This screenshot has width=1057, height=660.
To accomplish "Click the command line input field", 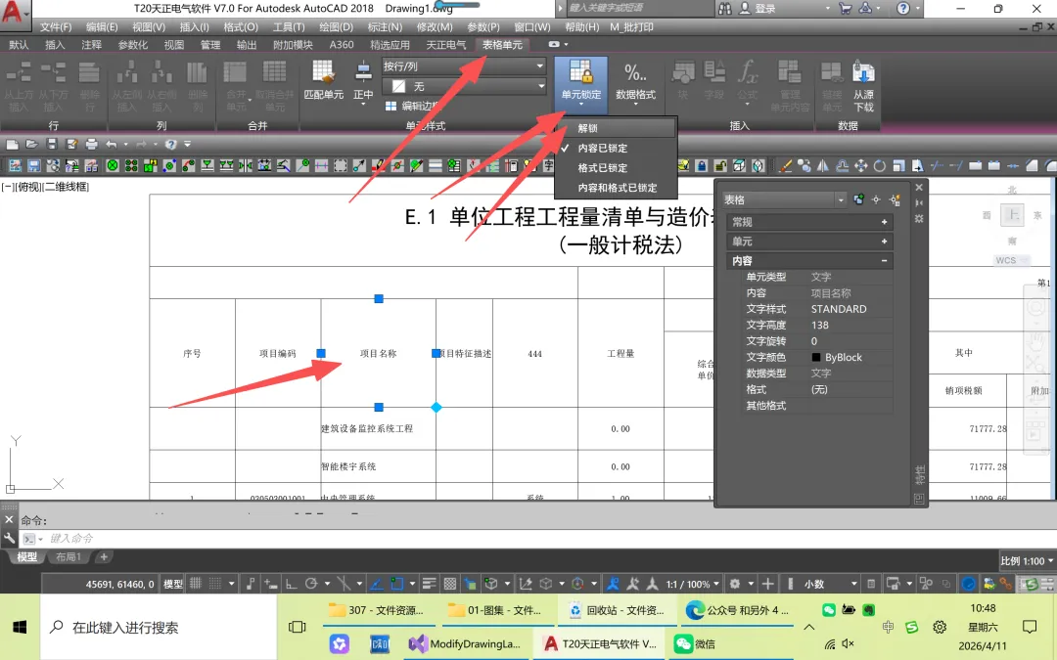I will click(539, 539).
